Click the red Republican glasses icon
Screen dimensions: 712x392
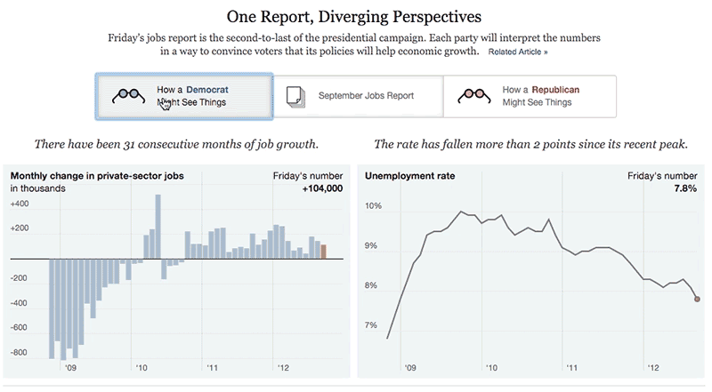(474, 96)
